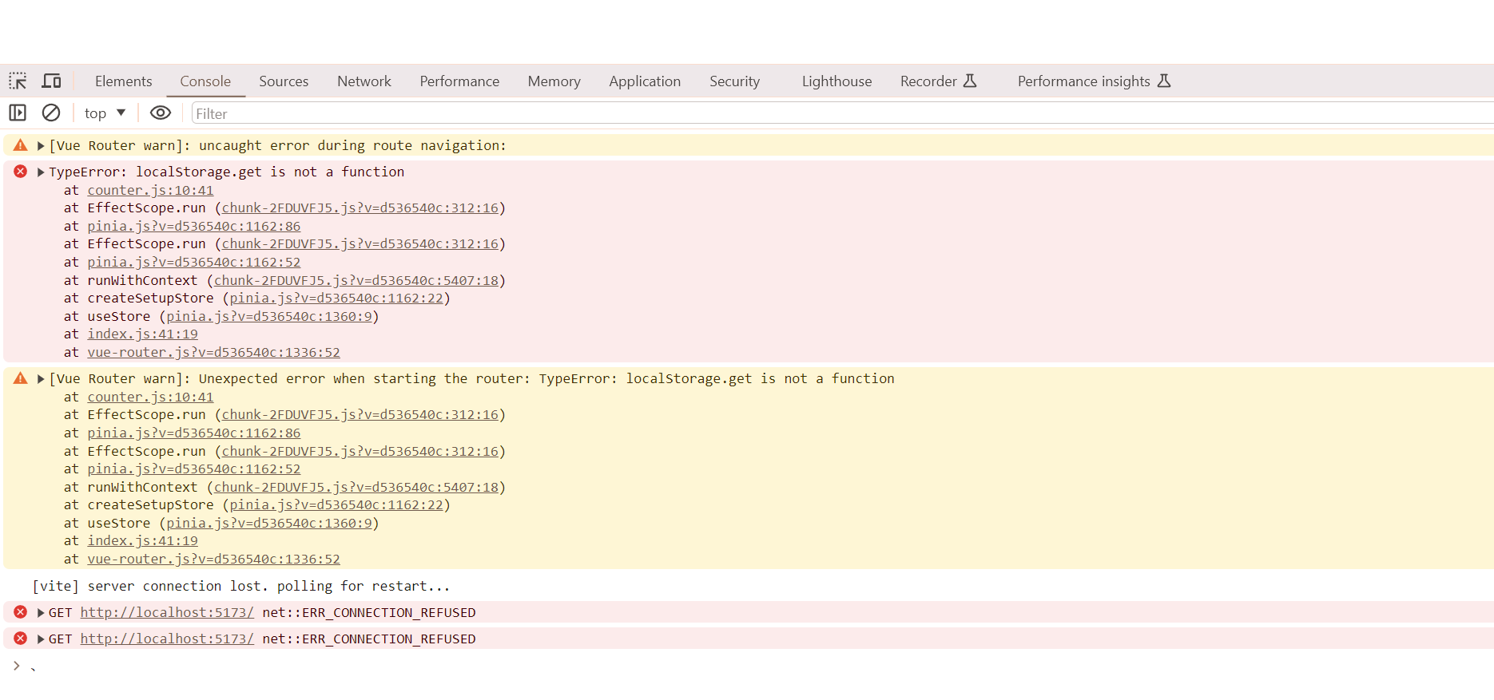Expand the second GET localhost:5173 error
Screen dimensions: 1494x700
click(x=41, y=639)
